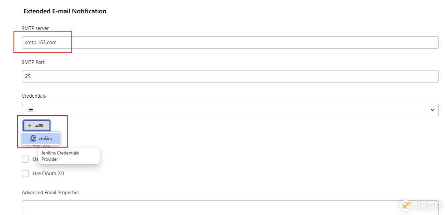Open the Credentials '- 无 -' select box
The image size is (445, 215).
tap(227, 110)
